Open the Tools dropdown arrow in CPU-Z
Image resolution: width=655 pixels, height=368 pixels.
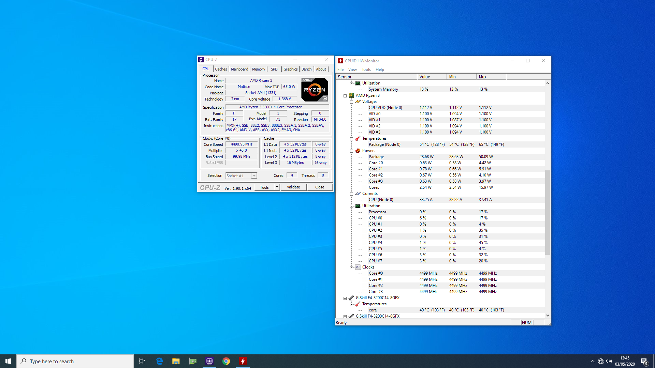(277, 187)
